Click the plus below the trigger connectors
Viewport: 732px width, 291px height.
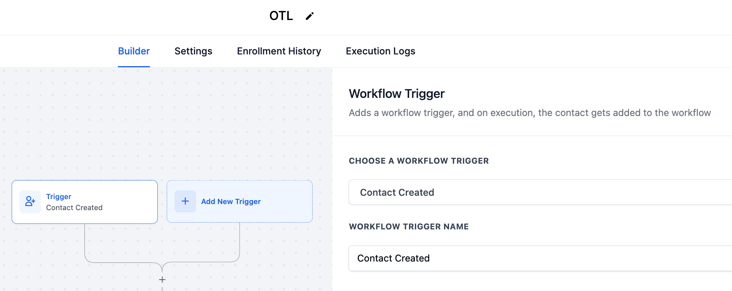(162, 280)
